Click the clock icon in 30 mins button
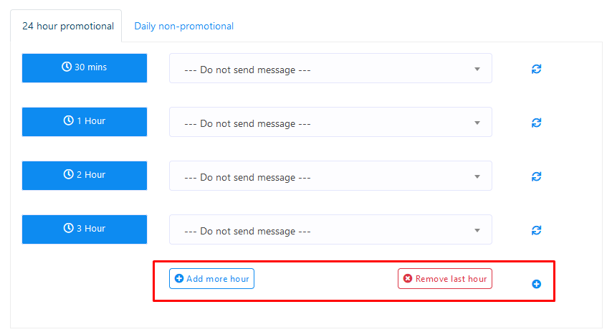This screenshot has height=332, width=607. [x=67, y=67]
